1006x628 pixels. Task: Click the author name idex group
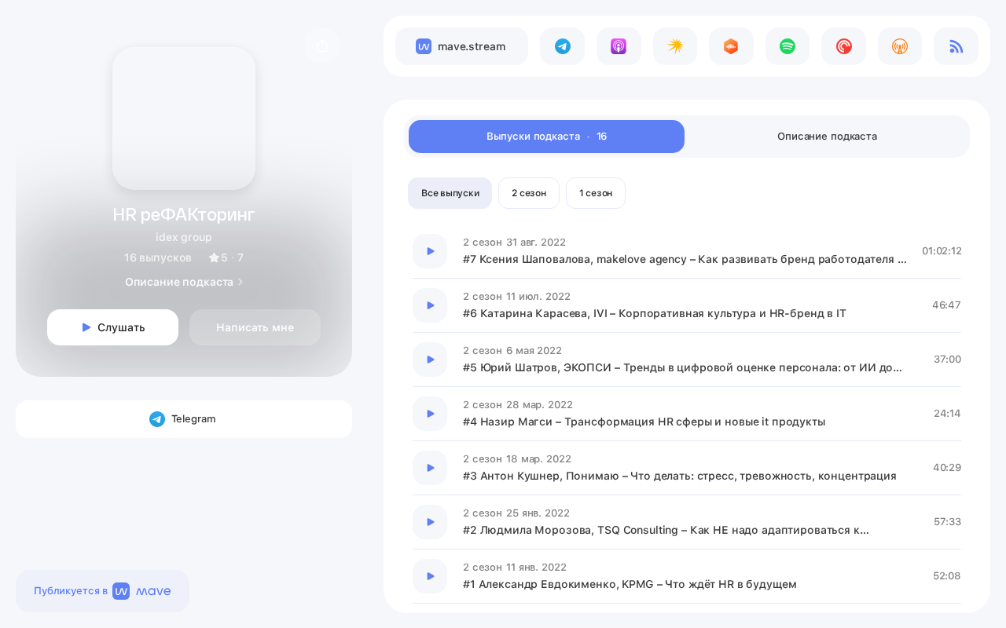pos(184,237)
